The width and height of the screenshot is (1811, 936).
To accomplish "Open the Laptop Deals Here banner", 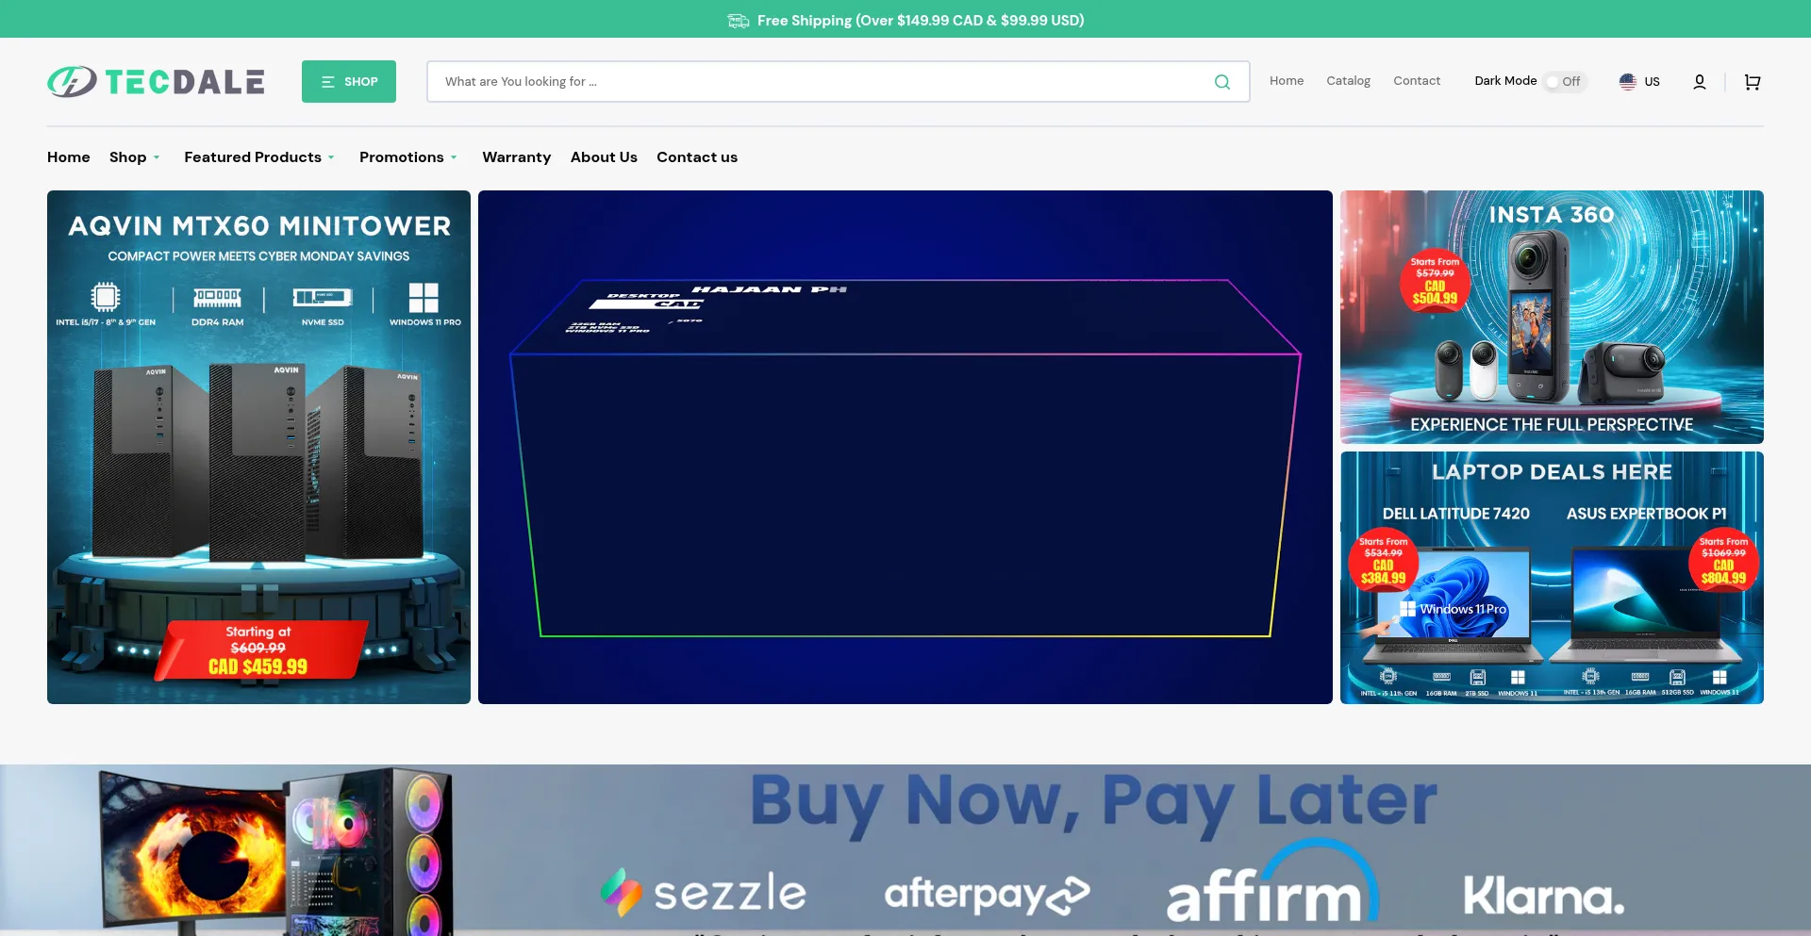I will point(1552,578).
